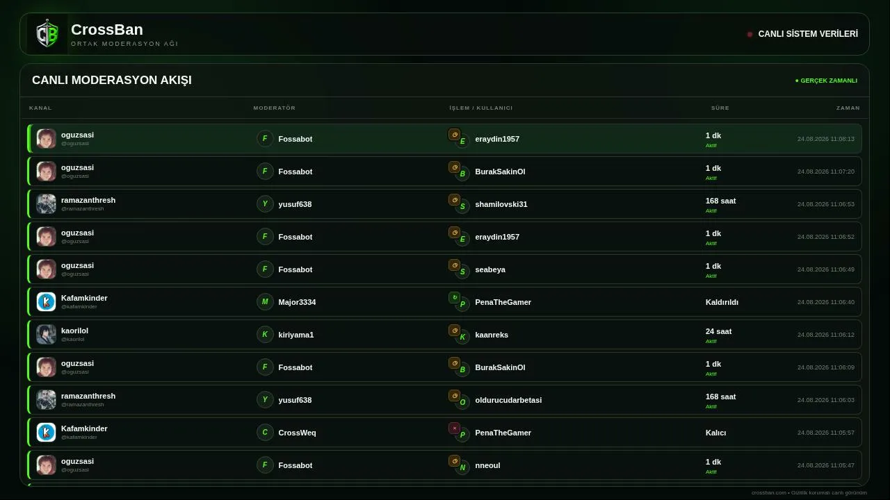Click the Kalıcı duration in CrossWeq row
The image size is (890, 500).
click(715, 433)
